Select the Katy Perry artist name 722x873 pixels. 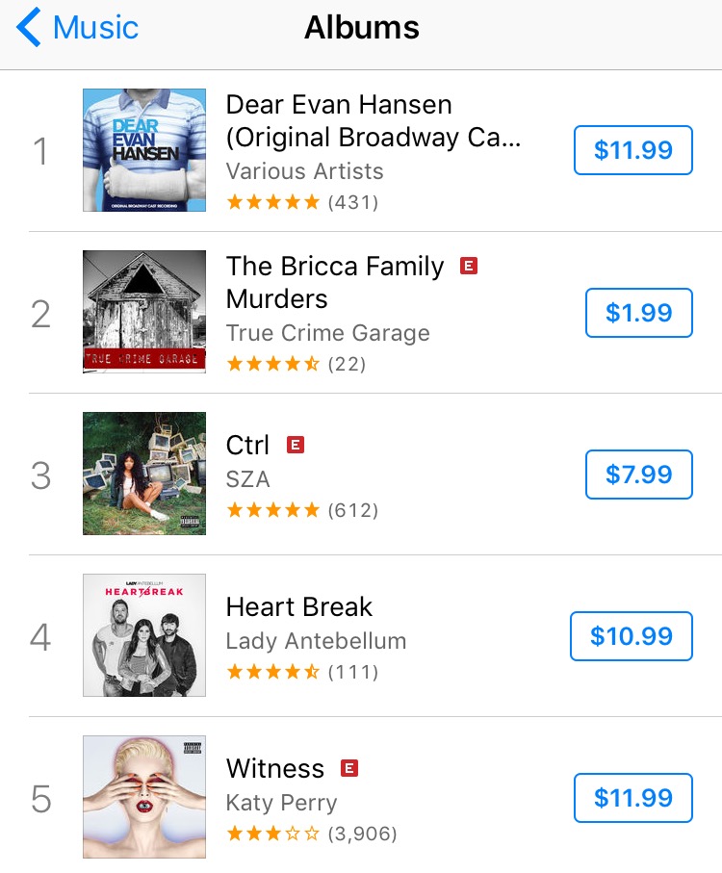282,803
